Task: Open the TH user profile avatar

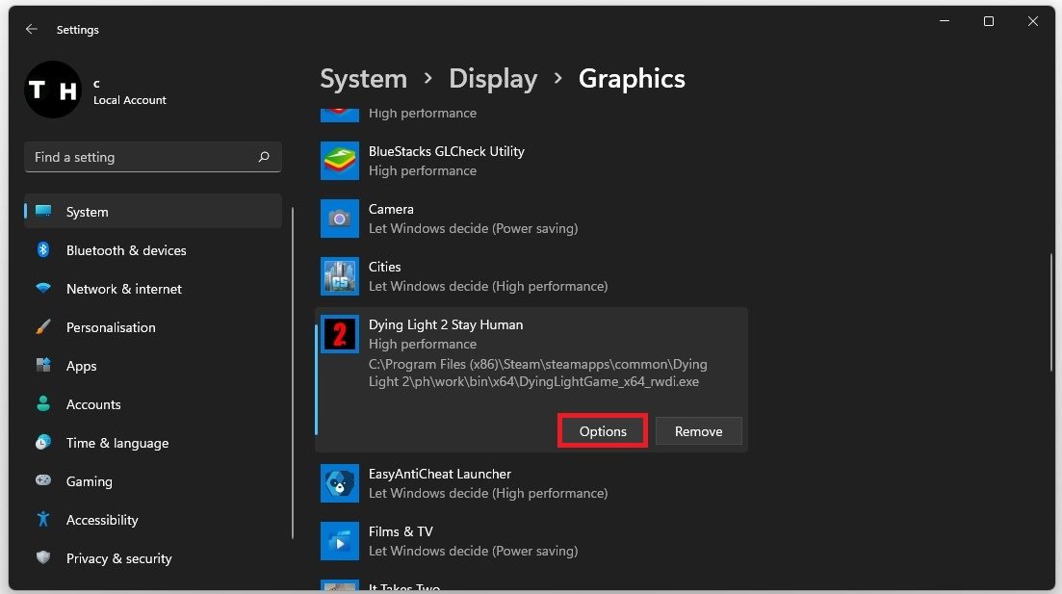Action: (53, 90)
